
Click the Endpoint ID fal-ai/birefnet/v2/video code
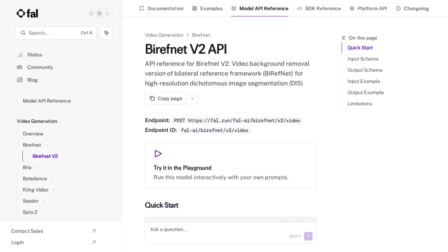[215, 130]
